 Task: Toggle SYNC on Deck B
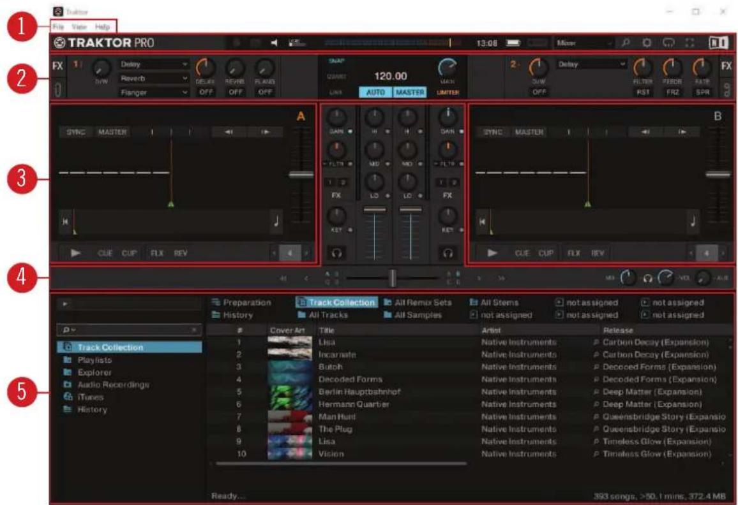click(493, 132)
